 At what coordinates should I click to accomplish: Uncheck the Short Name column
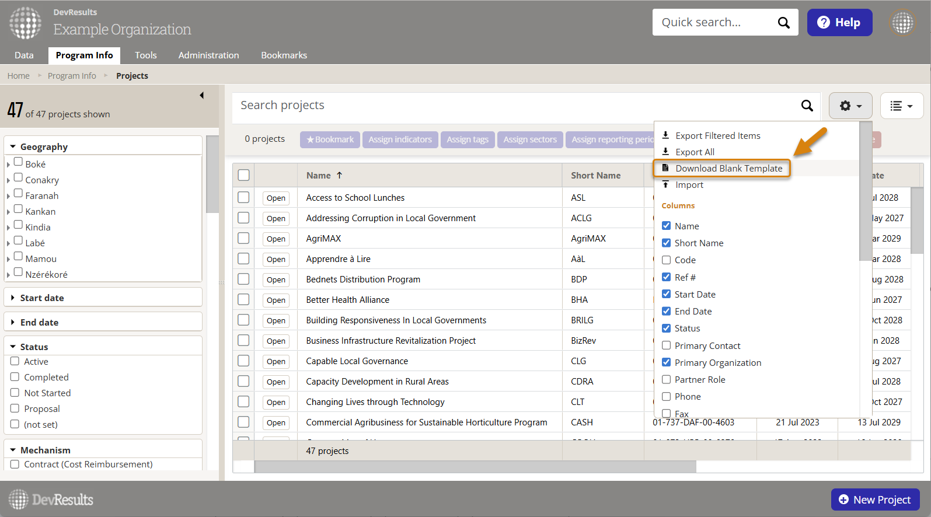point(666,243)
